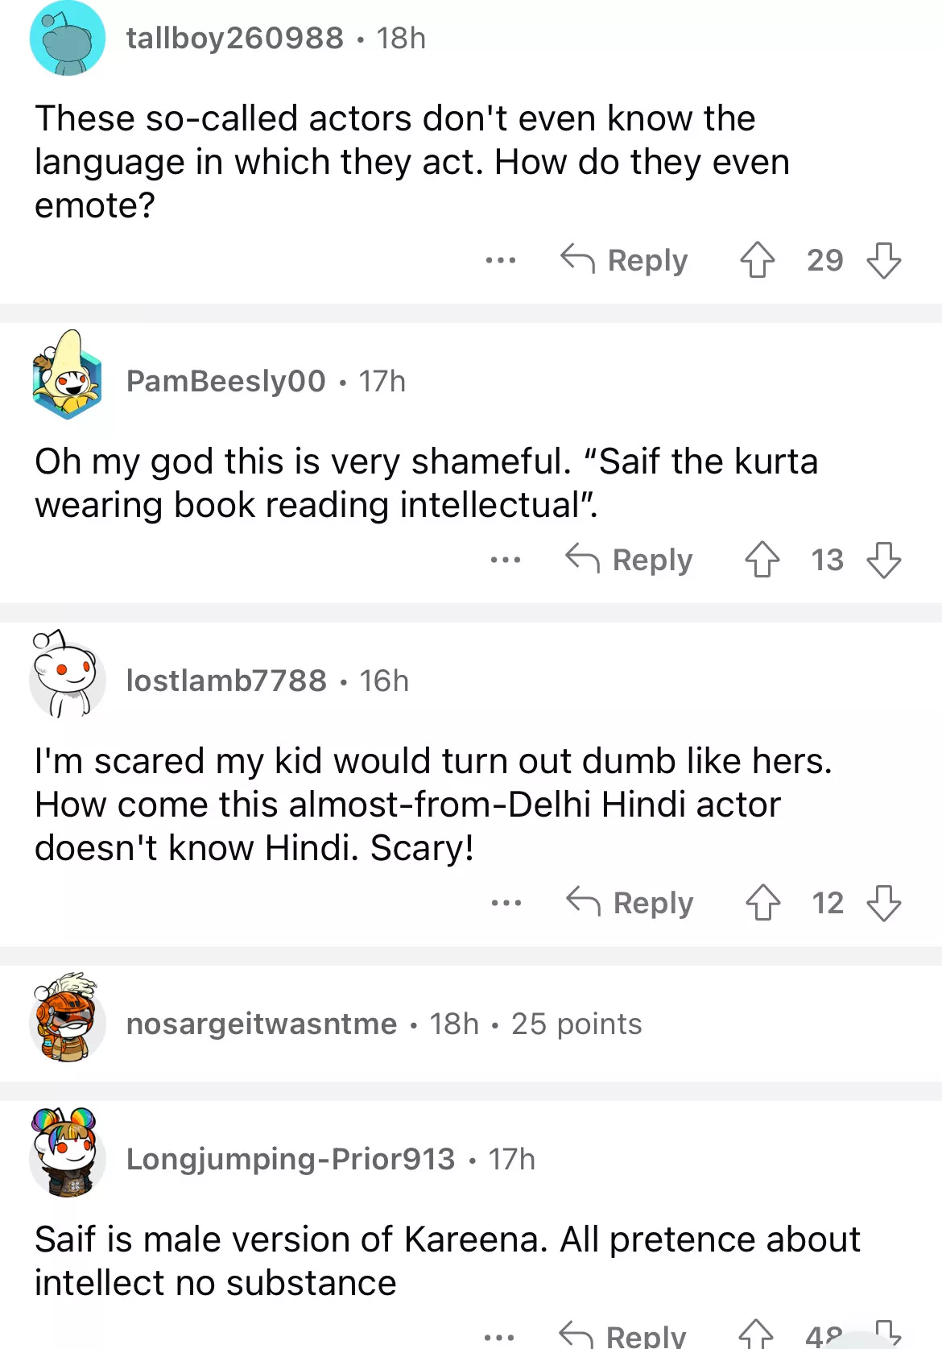Tap Longjumping-Prior913's avatar image
The height and width of the screenshot is (1349, 942).
(68, 1154)
